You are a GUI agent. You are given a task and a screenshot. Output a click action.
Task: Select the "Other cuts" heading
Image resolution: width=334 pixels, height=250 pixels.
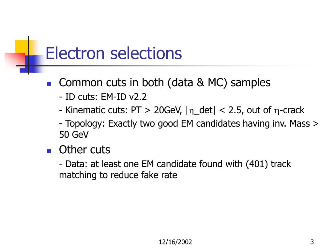click(x=84, y=150)
